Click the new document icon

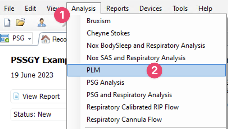(7, 22)
